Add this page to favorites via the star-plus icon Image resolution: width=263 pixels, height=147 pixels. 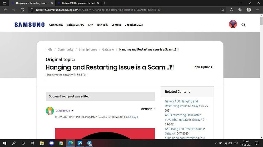(222, 10)
